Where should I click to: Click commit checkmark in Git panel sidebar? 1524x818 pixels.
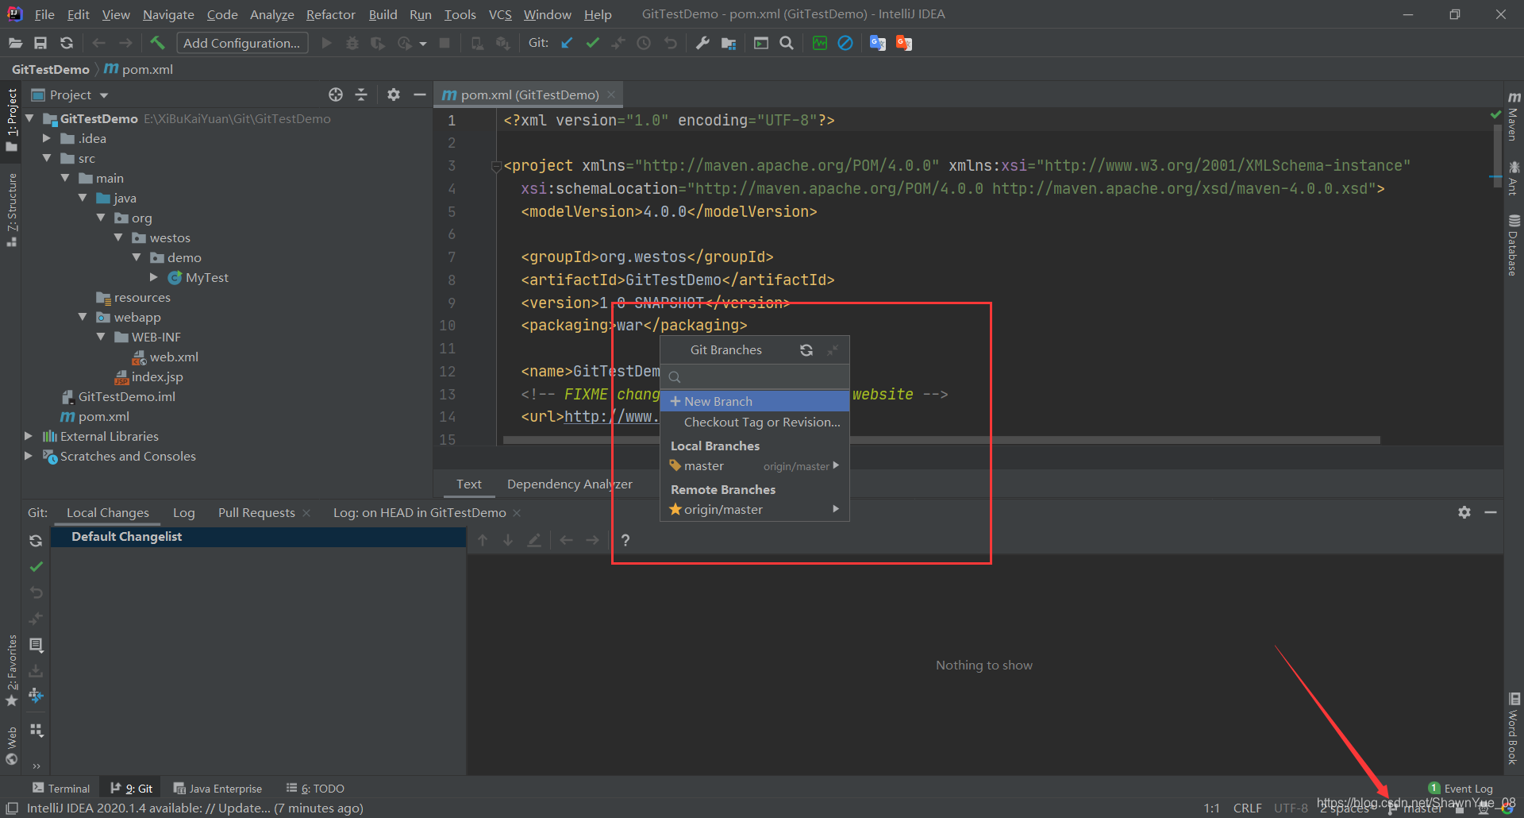pyautogui.click(x=36, y=567)
